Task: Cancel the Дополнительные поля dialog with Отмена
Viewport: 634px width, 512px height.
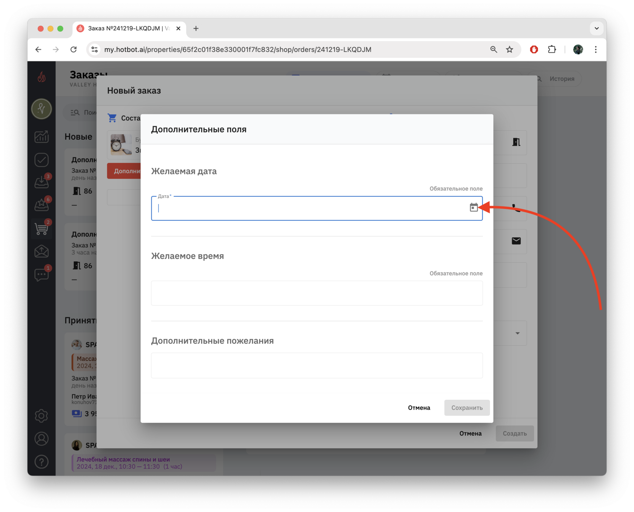Action: coord(419,408)
